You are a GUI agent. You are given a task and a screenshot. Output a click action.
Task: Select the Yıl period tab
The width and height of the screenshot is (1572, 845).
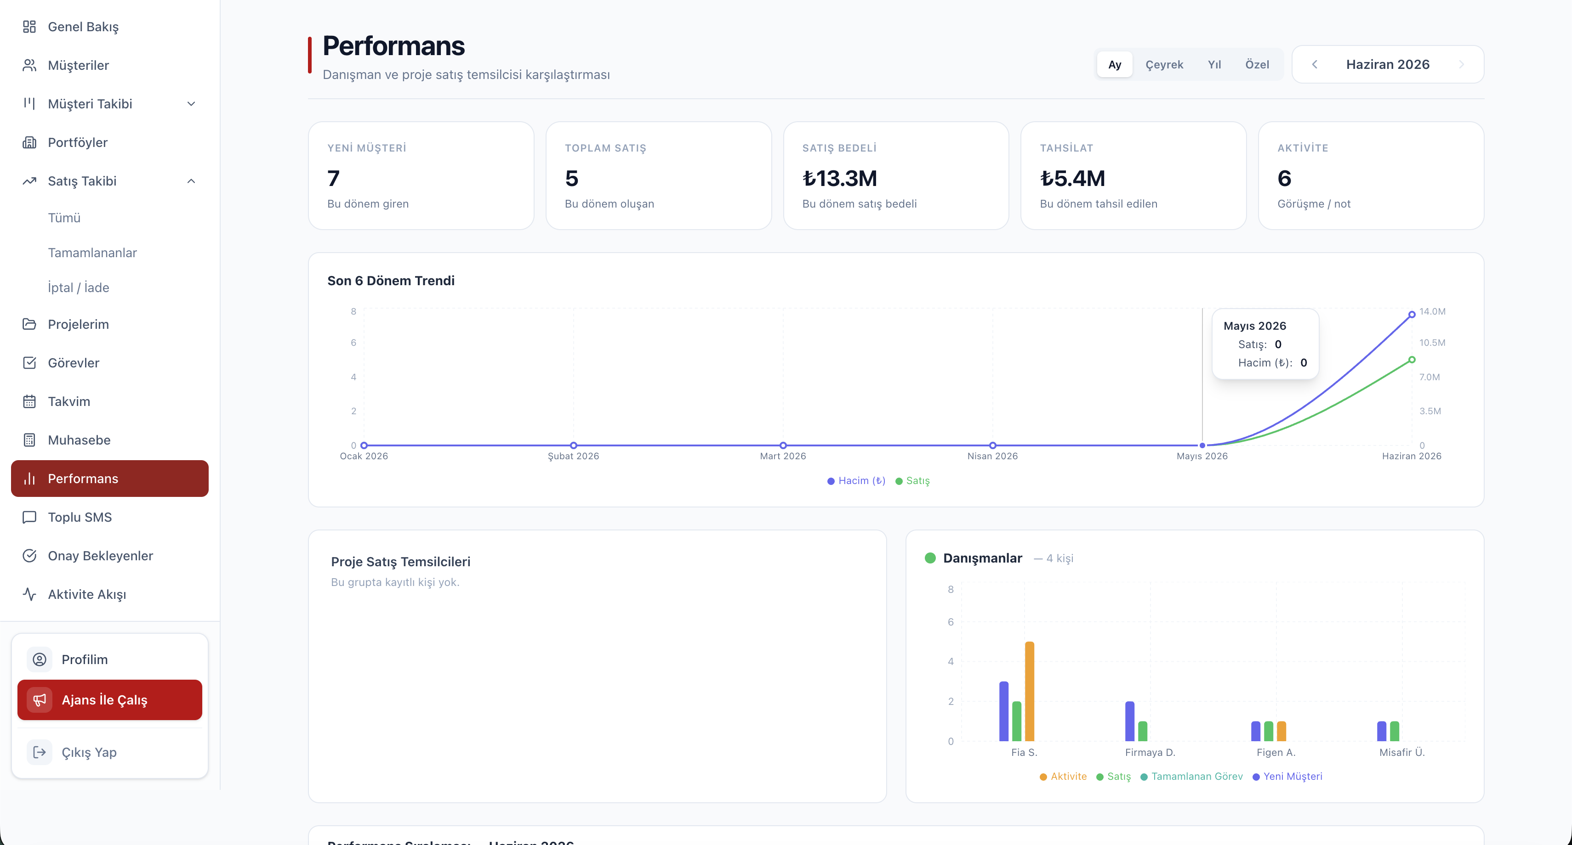tap(1214, 65)
